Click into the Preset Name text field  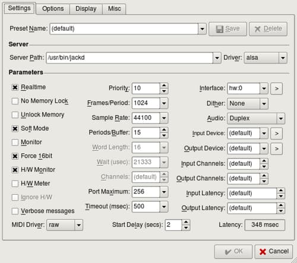[124, 29]
